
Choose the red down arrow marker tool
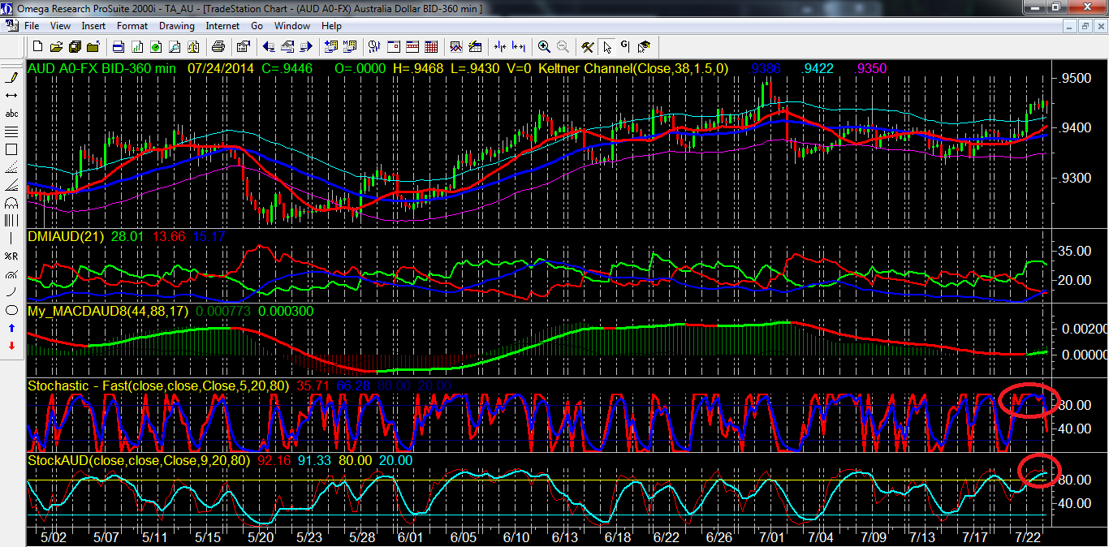pyautogui.click(x=12, y=346)
